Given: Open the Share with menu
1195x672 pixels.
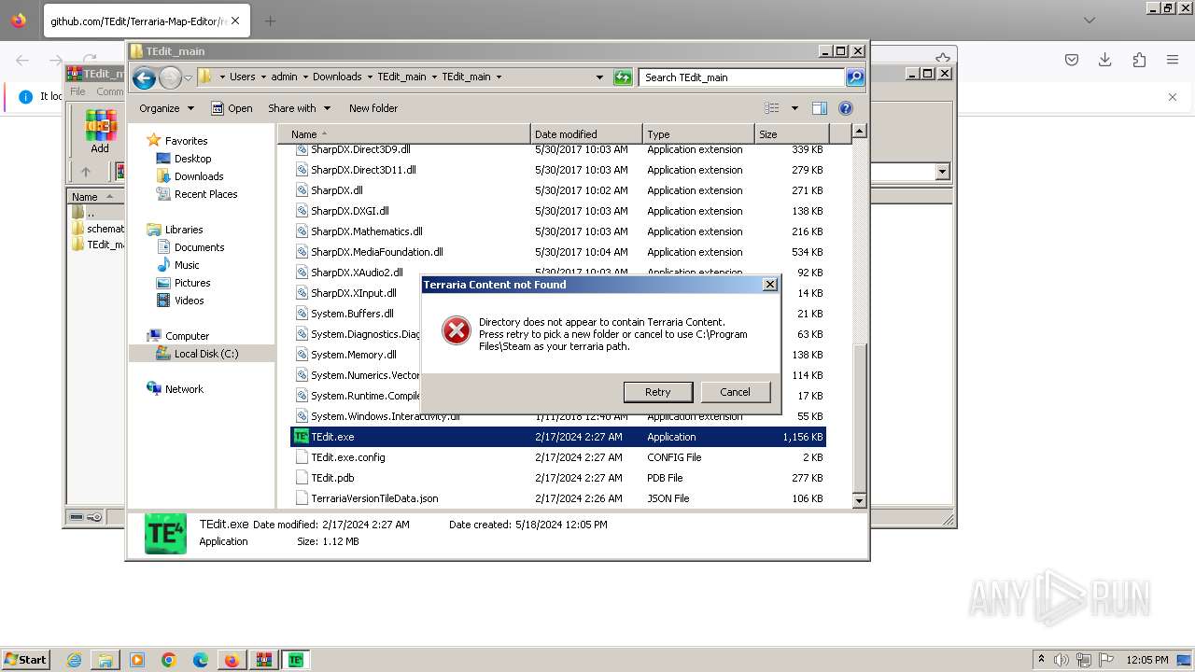Looking at the screenshot, I should pyautogui.click(x=299, y=108).
